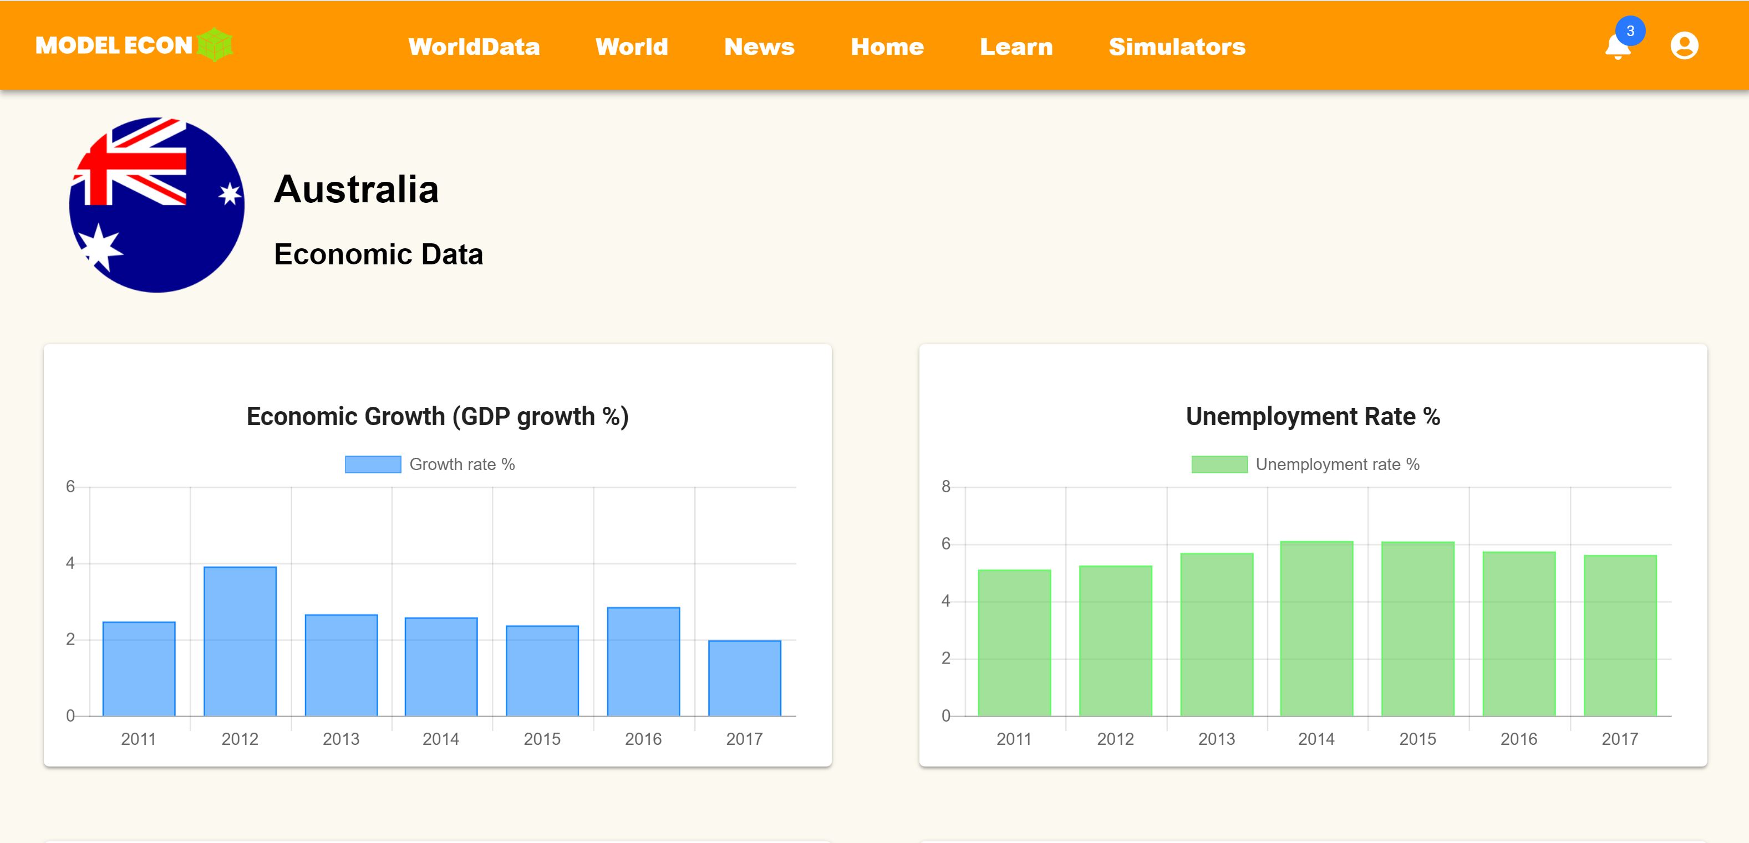
Task: Open the WorldData menu
Action: tap(474, 46)
